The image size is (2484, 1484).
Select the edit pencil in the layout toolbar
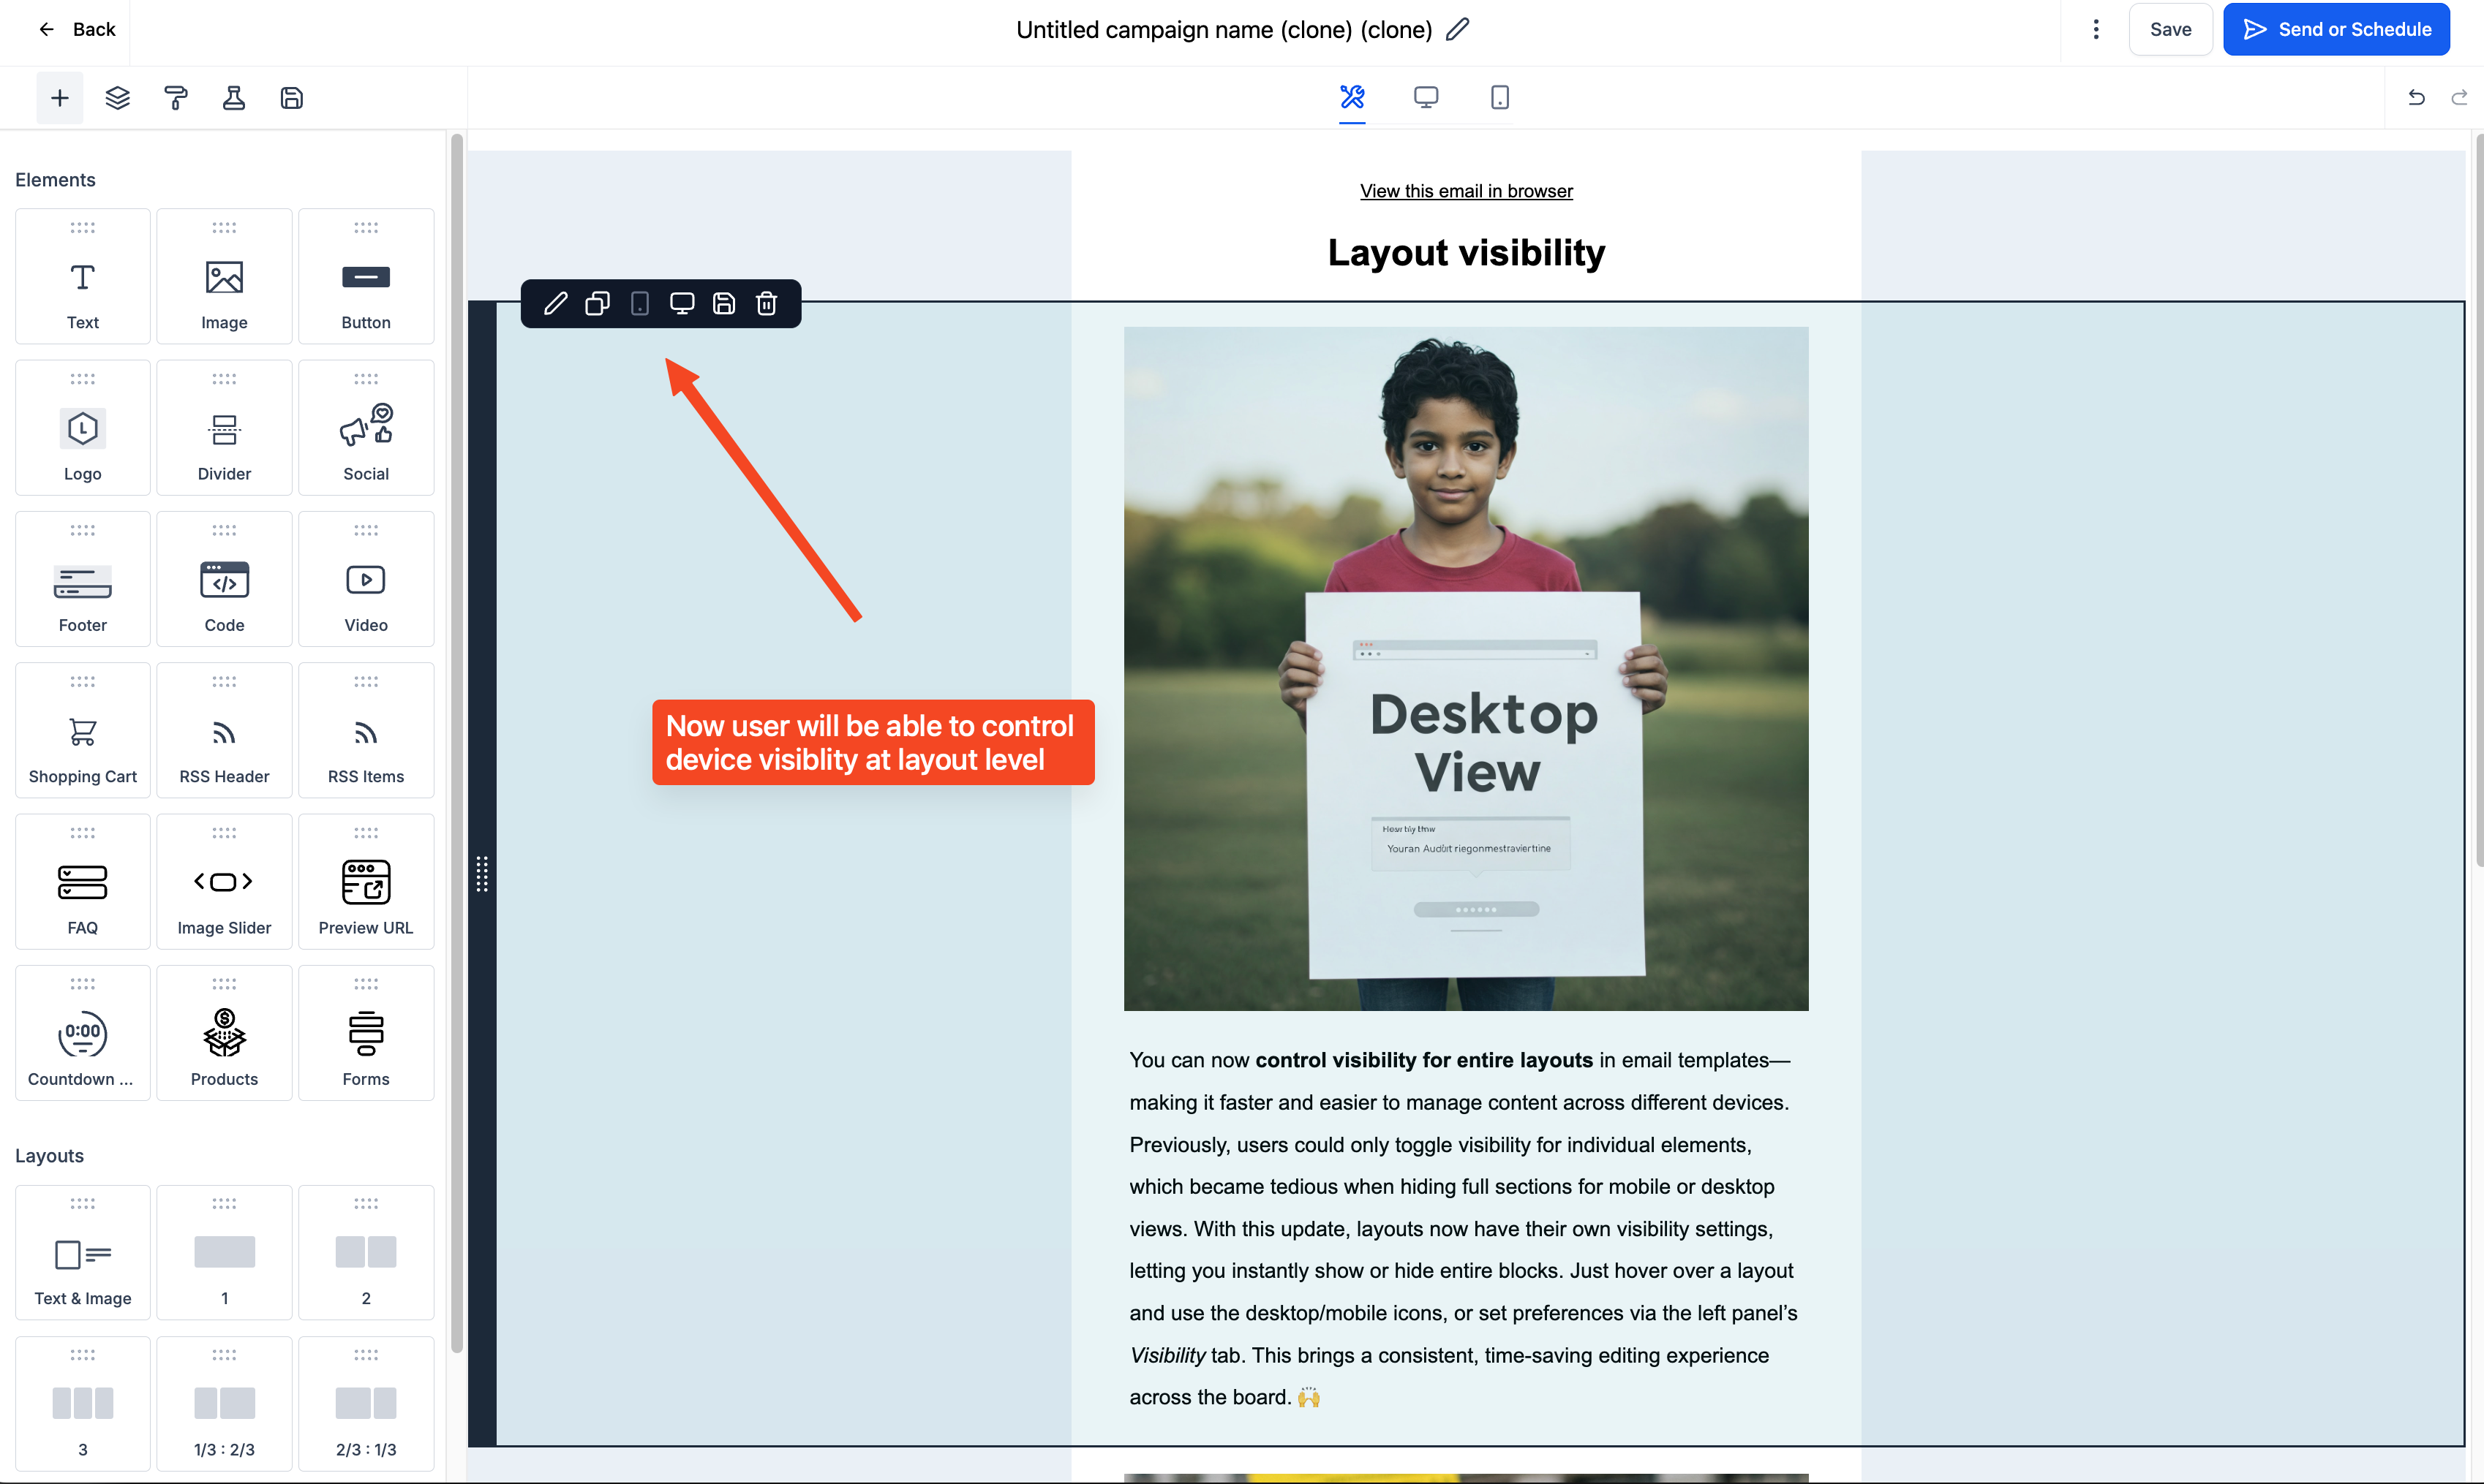point(555,303)
